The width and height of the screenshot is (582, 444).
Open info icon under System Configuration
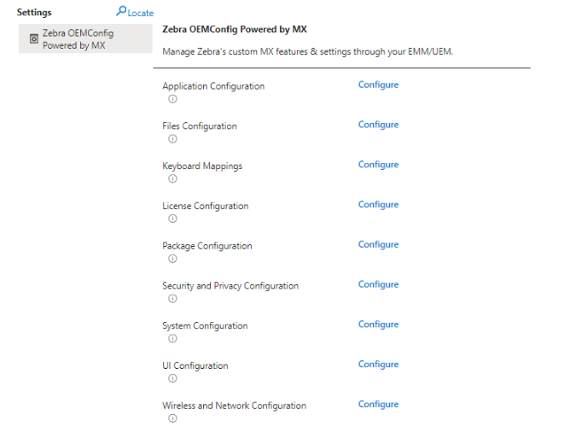pyautogui.click(x=172, y=338)
